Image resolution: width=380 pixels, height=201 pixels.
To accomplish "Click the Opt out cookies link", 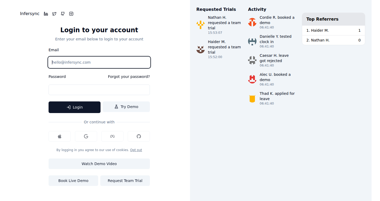I will [136, 150].
